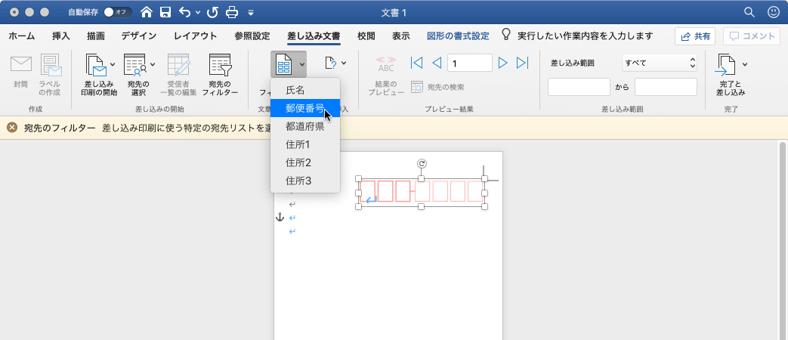Click the 共有 share button
This screenshot has height=340, width=788.
click(x=695, y=36)
